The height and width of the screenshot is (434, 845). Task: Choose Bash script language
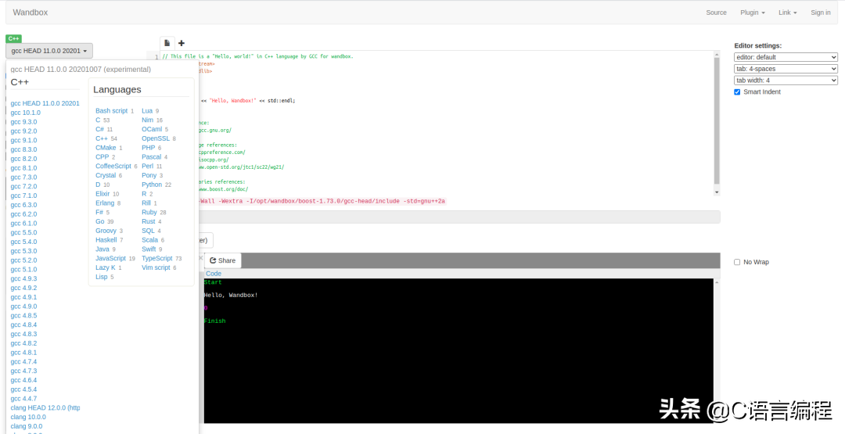click(112, 111)
